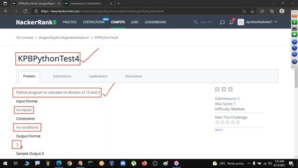298x168 pixels.
Task: Click the browser address bar URL
Action: (102, 11)
